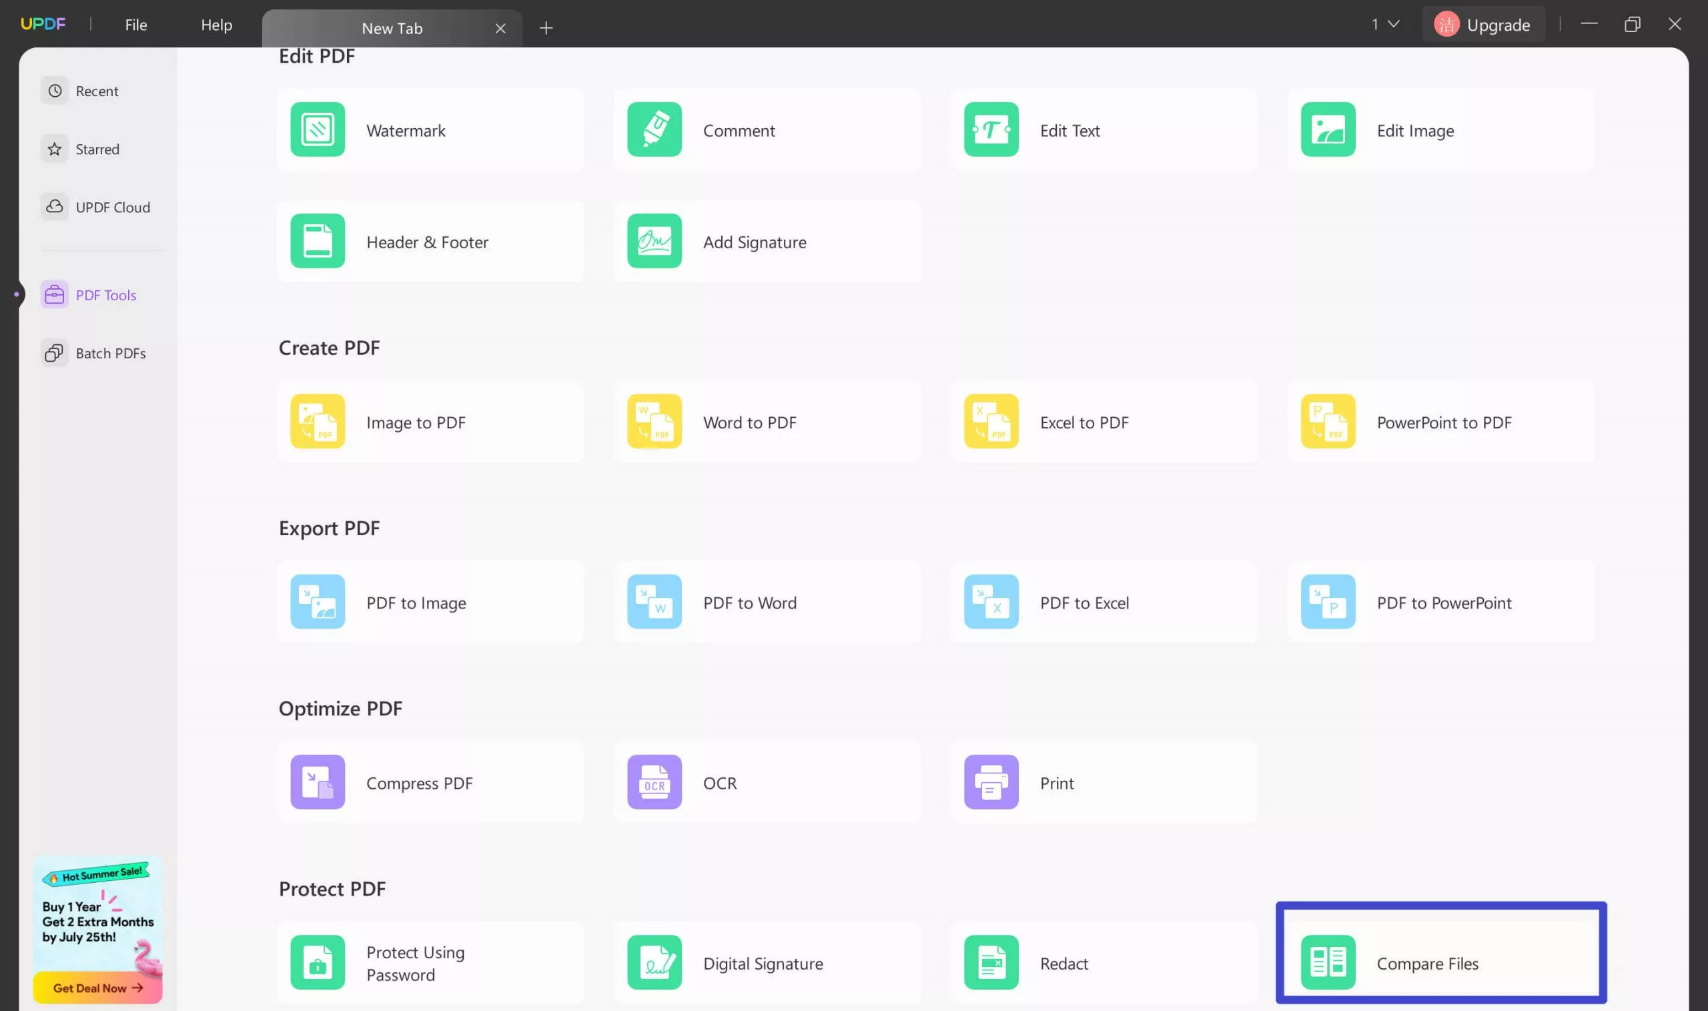The image size is (1708, 1011).
Task: Close the New Tab
Action: point(500,28)
